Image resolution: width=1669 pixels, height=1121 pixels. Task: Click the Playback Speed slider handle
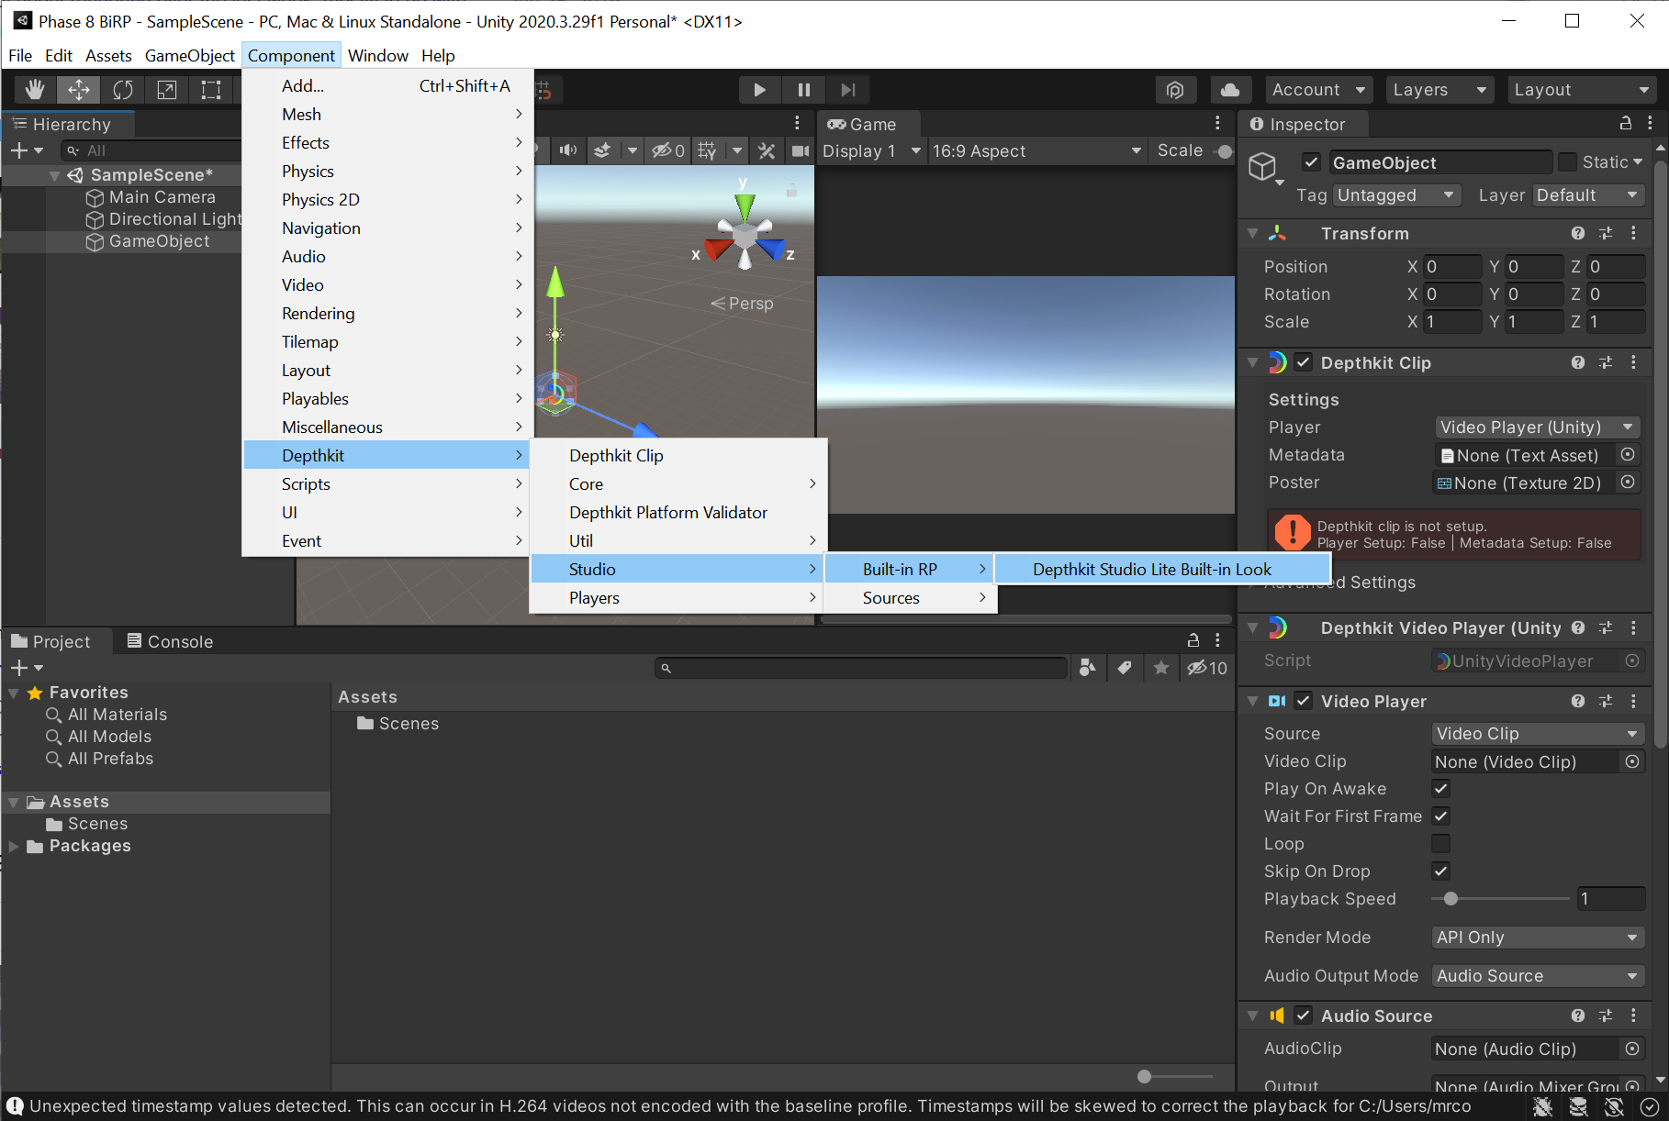(x=1451, y=898)
